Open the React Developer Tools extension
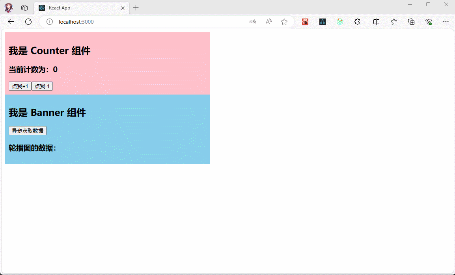 [305, 22]
